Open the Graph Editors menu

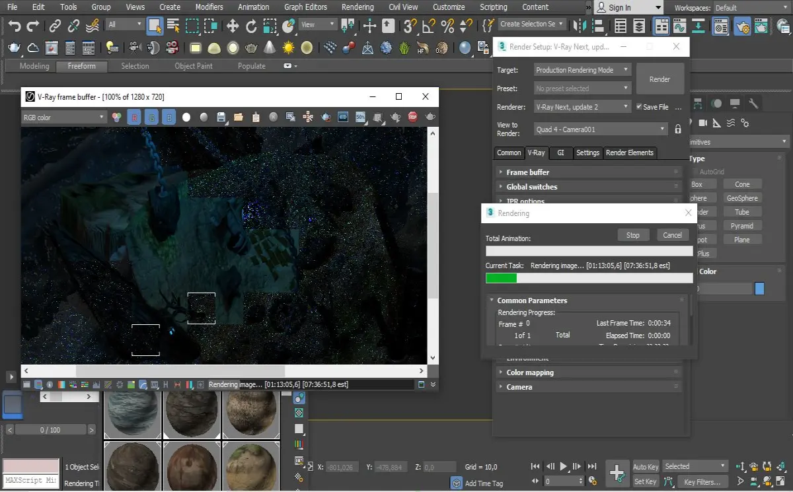pyautogui.click(x=305, y=7)
